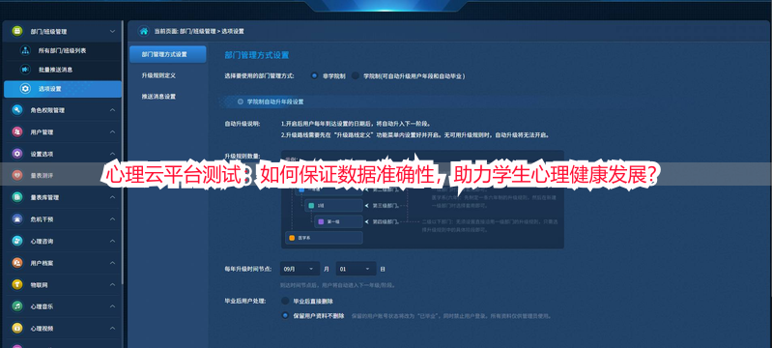Open the 09月 month dropdown
Viewport: 772px width, 348px height.
[300, 269]
